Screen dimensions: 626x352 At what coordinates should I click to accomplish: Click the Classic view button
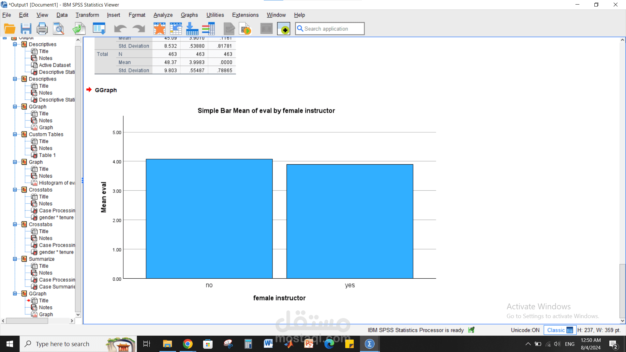click(x=559, y=330)
